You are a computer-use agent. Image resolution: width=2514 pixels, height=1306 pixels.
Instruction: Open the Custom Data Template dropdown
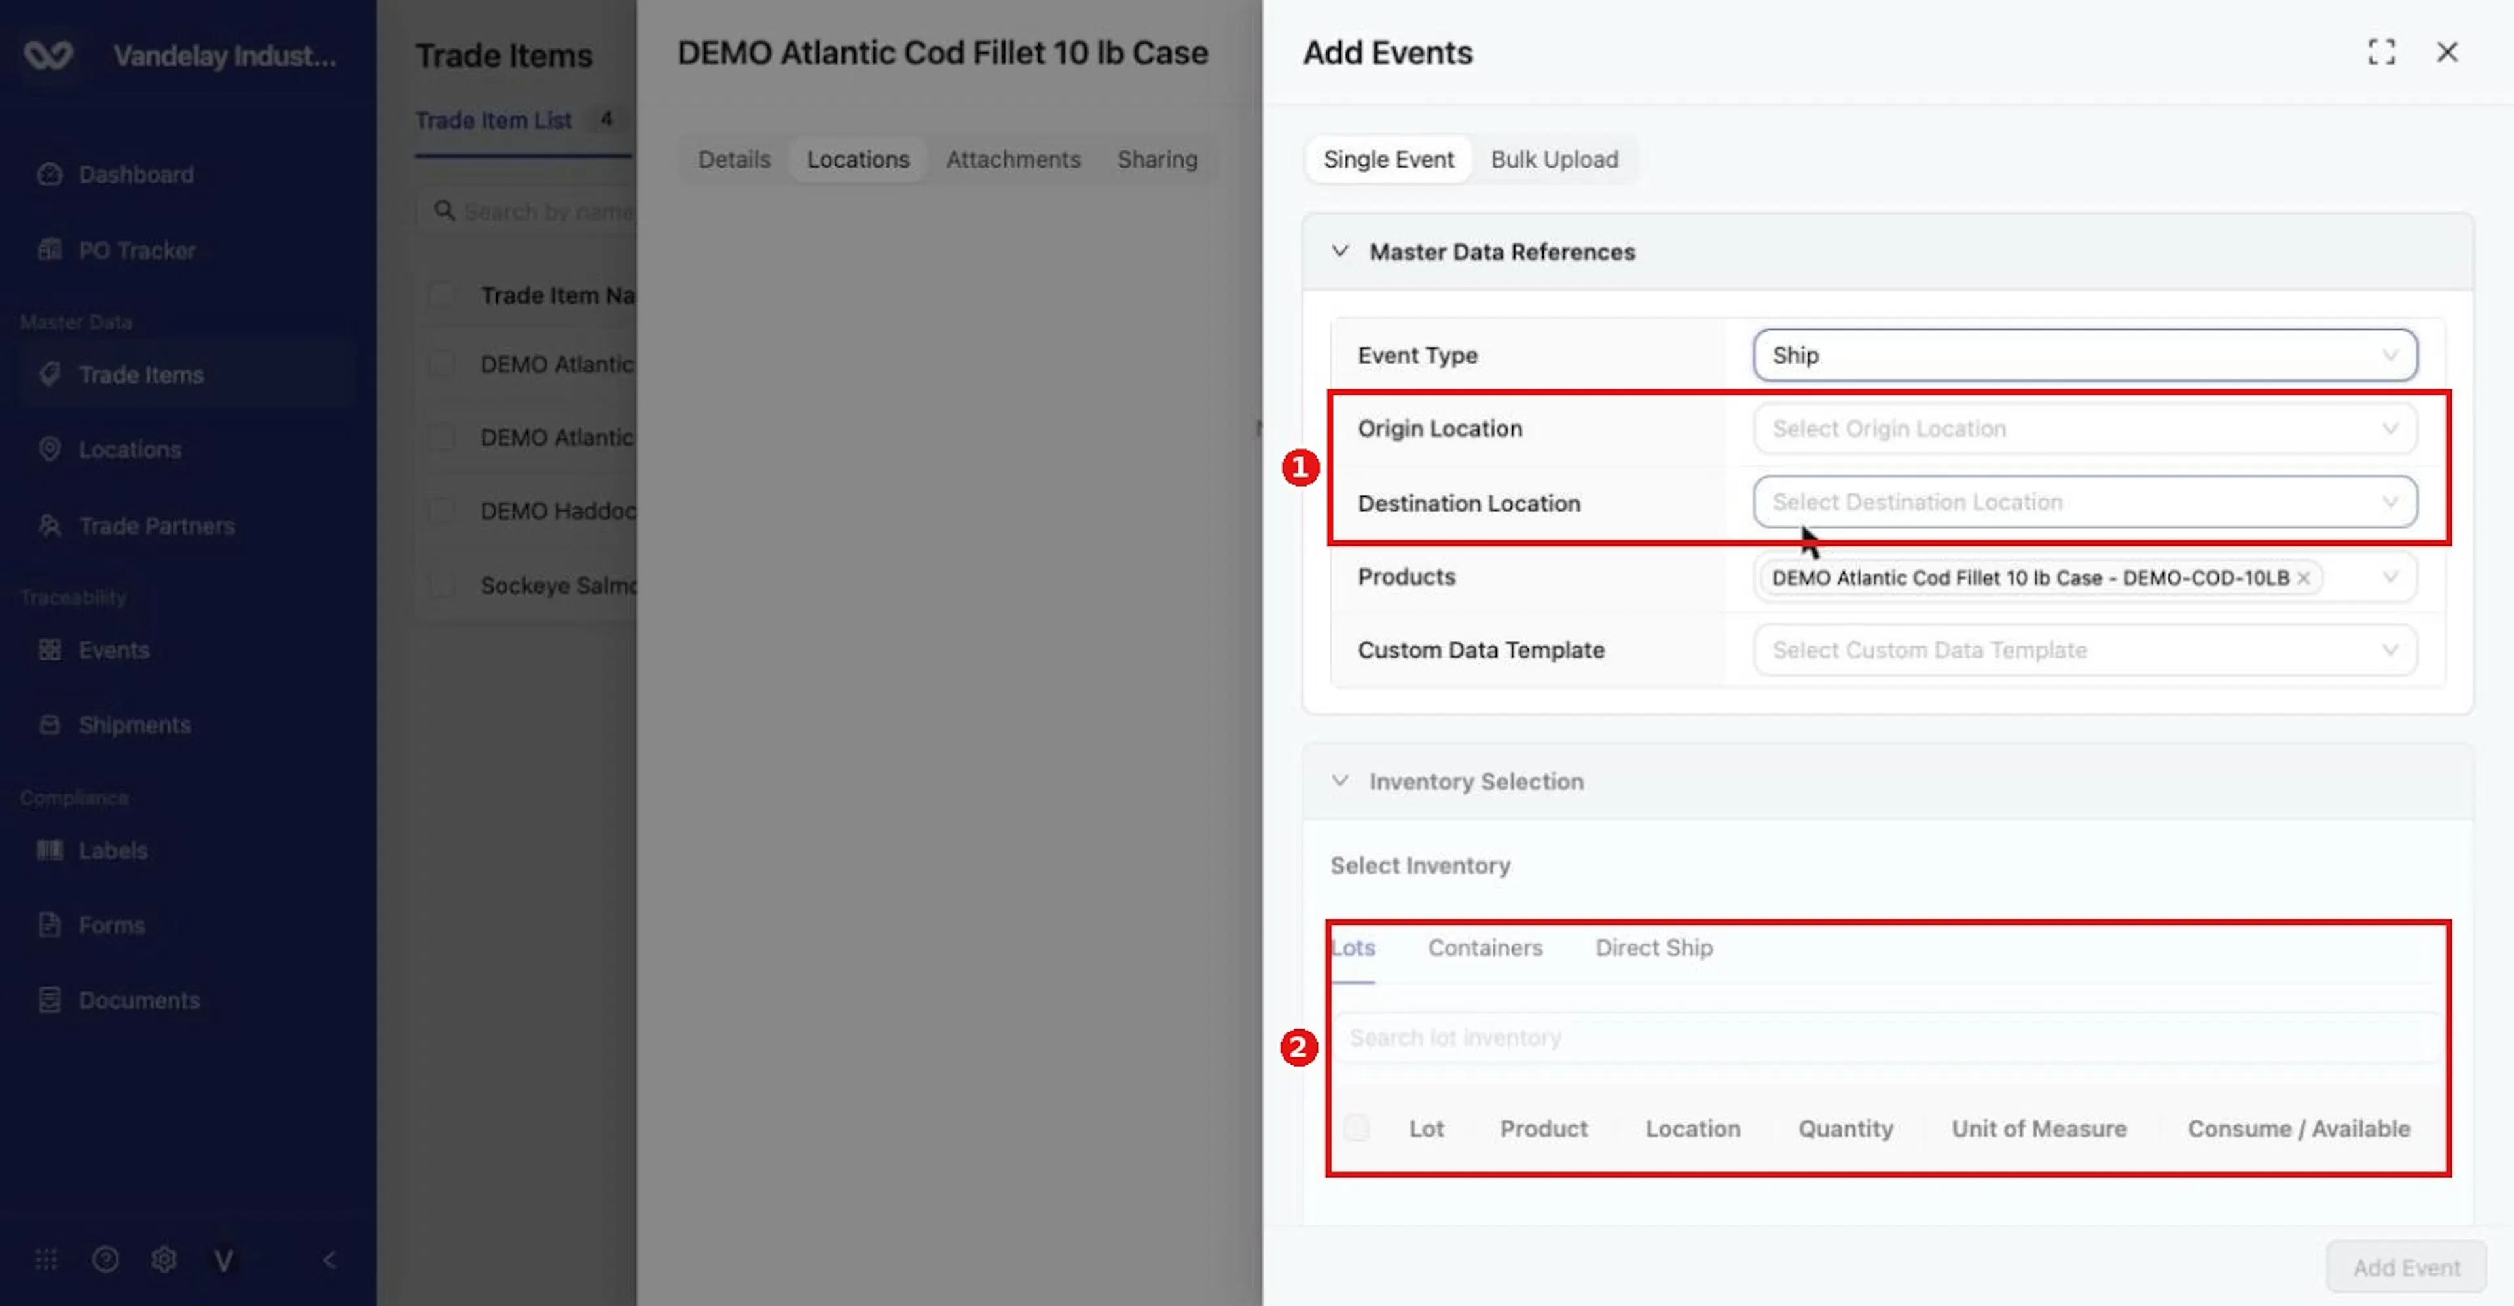click(x=2085, y=650)
